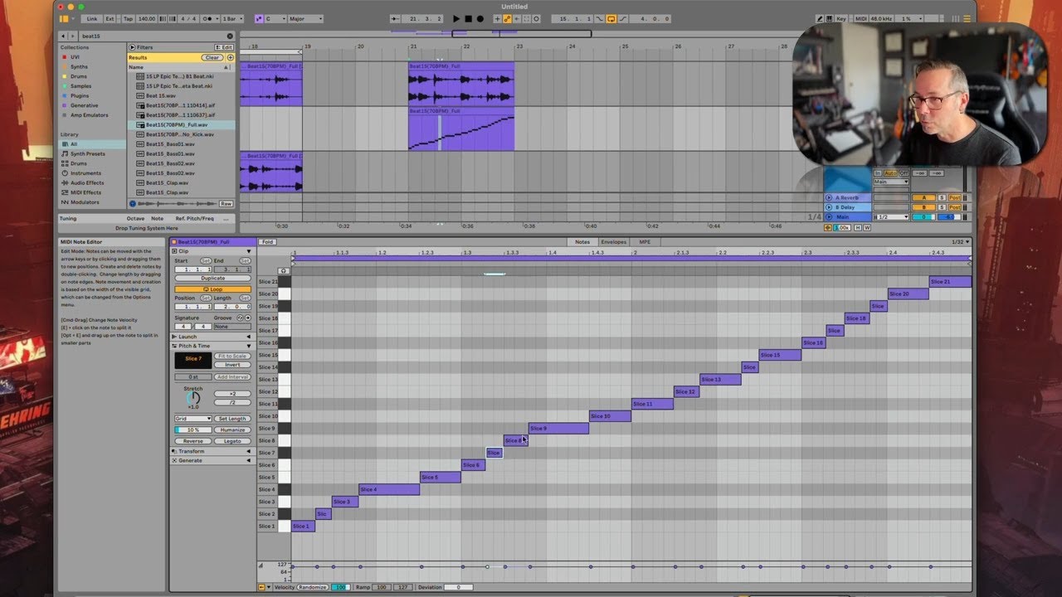Select the Notes tab
The width and height of the screenshot is (1062, 597).
point(582,242)
